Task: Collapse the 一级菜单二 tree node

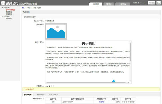Action: [2, 16]
